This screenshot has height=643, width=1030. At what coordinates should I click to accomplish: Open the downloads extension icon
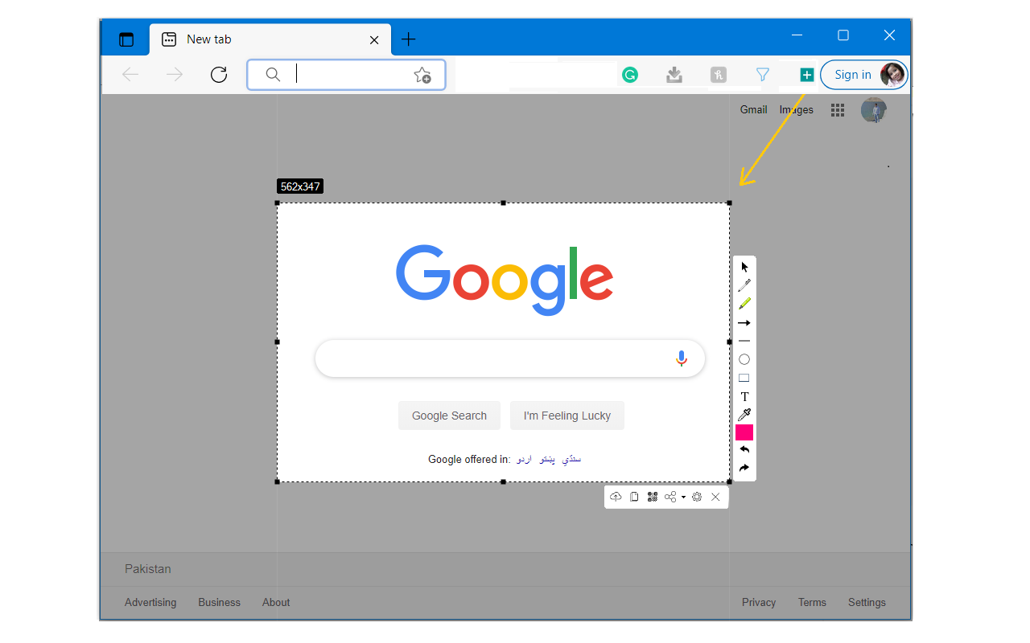click(674, 75)
